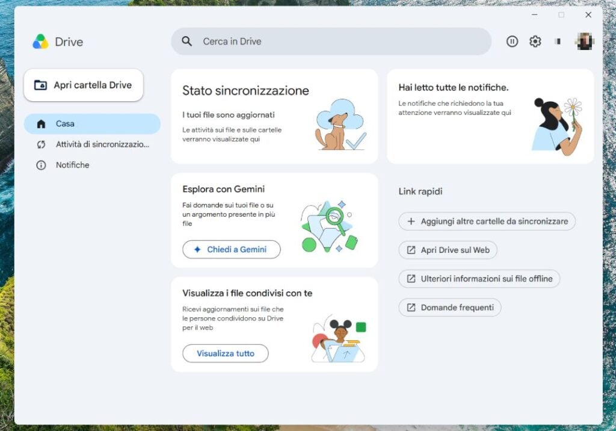The height and width of the screenshot is (431, 616).
Task: Click Visualizza i file condivisi con te heading
Action: pyautogui.click(x=247, y=293)
